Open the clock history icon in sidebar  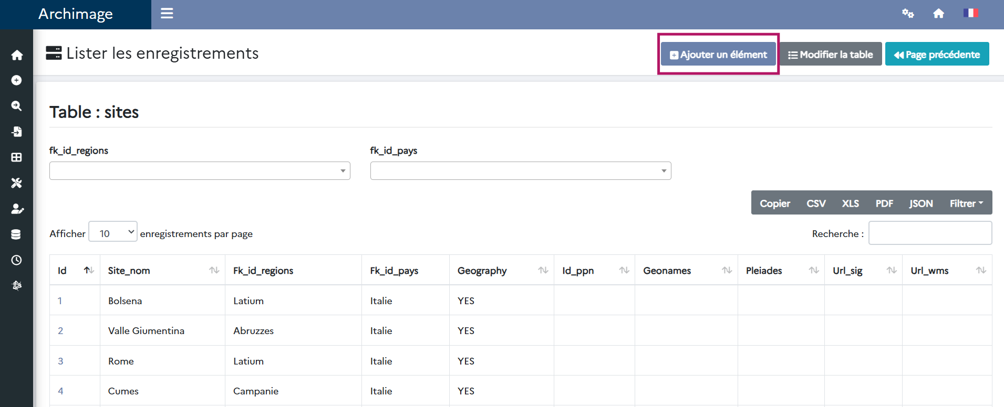(x=16, y=260)
